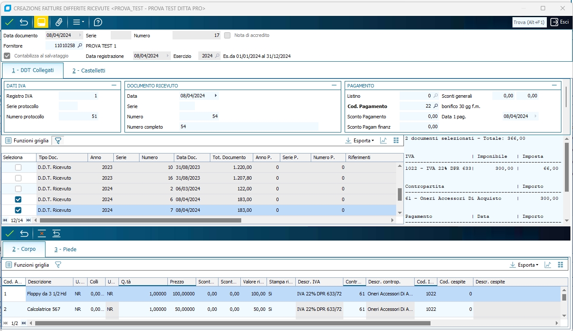Toggle the Nota di accredito checkbox
Screen dimensions: 573x331
click(227, 35)
